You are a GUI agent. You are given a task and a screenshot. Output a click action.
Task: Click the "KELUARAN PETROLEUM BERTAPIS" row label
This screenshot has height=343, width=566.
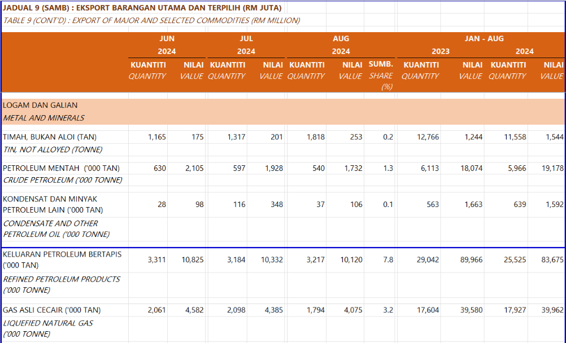62,254
